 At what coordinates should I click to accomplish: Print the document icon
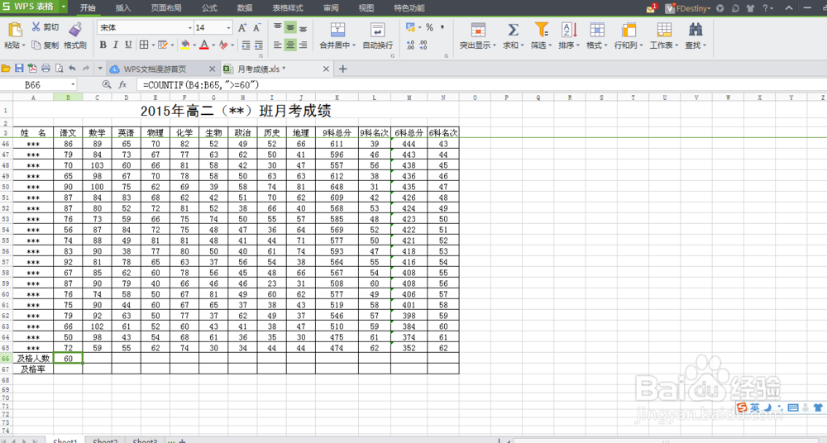coord(45,69)
